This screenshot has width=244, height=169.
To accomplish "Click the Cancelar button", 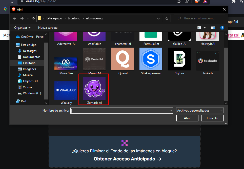I will (x=212, y=118).
